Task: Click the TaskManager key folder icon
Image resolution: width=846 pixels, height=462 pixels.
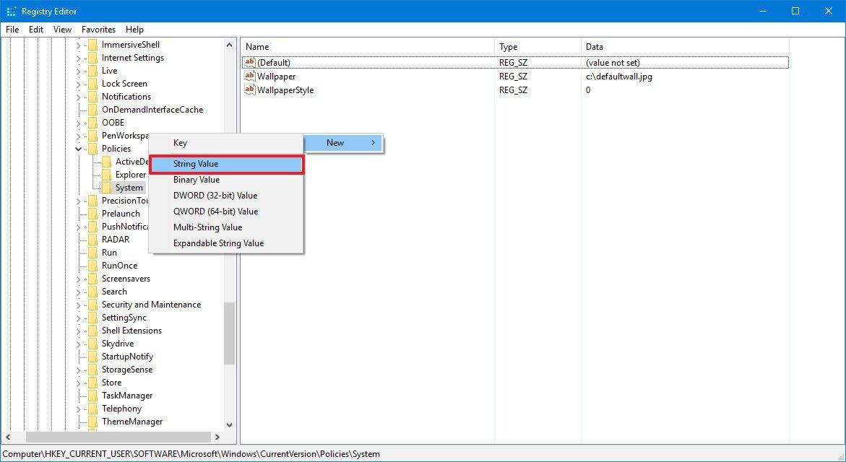Action: click(x=93, y=395)
